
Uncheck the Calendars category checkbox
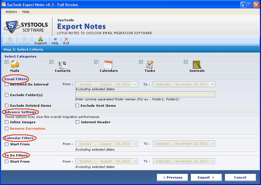(96, 62)
